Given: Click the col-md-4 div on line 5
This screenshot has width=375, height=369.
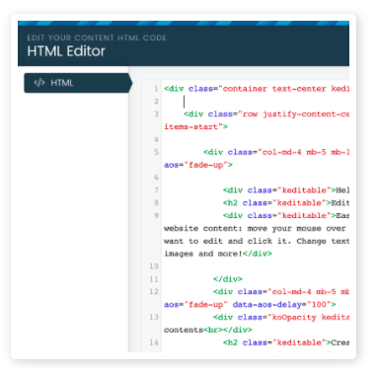Looking at the screenshot, I should 276,152.
